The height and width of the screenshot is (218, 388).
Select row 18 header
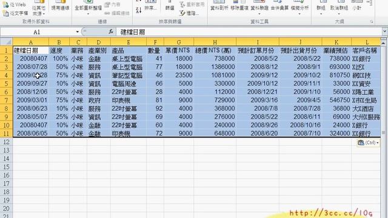coord(6,192)
